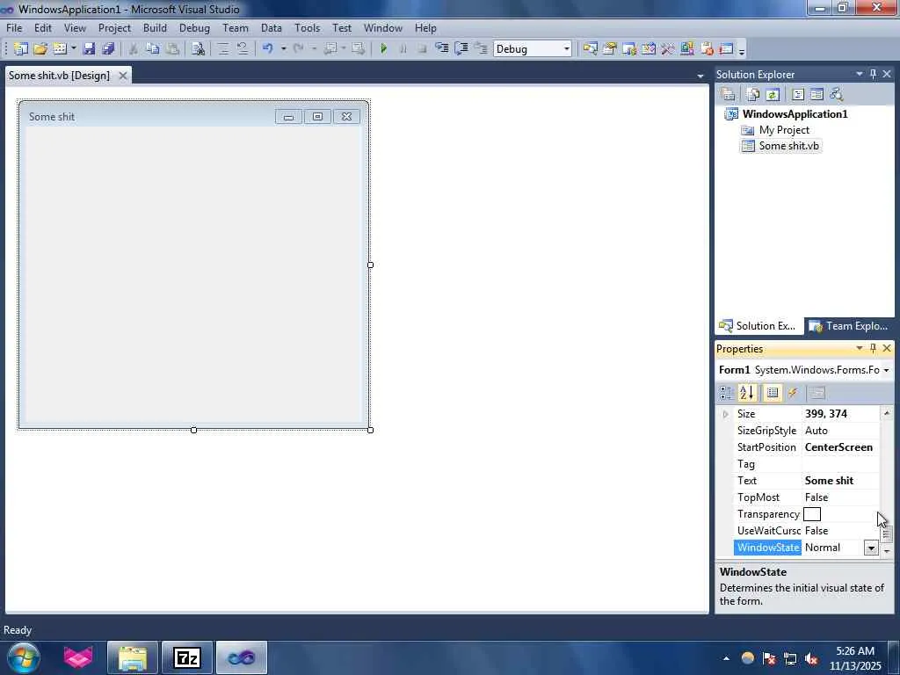Click the Redo toolbar icon
The height and width of the screenshot is (675, 900).
tap(298, 49)
